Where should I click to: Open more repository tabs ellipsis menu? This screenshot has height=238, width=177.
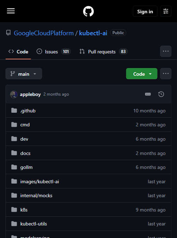[x=166, y=51]
